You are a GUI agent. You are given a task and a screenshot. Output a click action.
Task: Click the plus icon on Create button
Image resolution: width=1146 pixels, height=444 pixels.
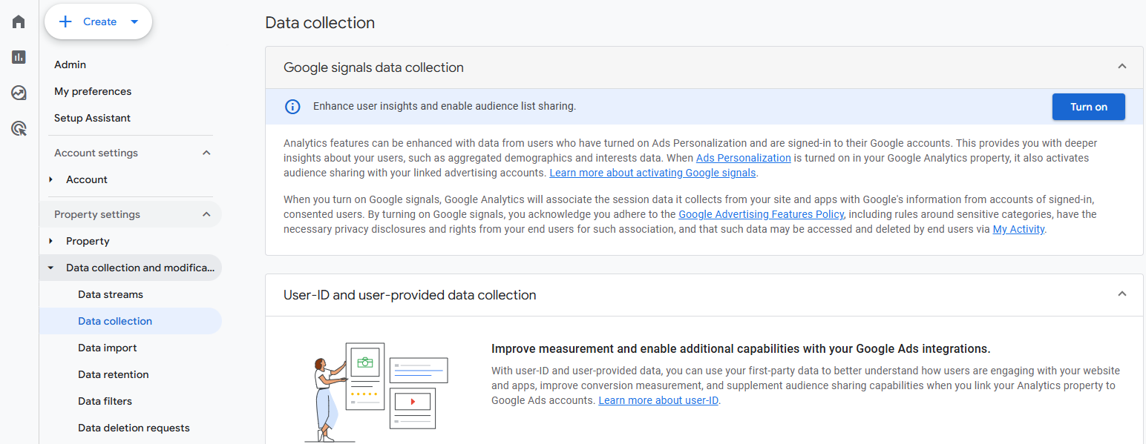[65, 21]
